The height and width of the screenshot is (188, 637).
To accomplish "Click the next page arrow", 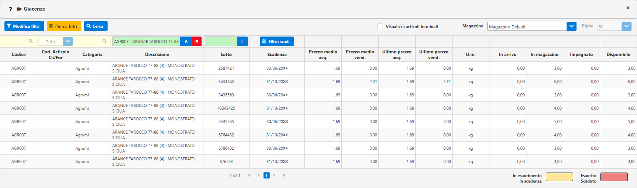I will click(274, 175).
